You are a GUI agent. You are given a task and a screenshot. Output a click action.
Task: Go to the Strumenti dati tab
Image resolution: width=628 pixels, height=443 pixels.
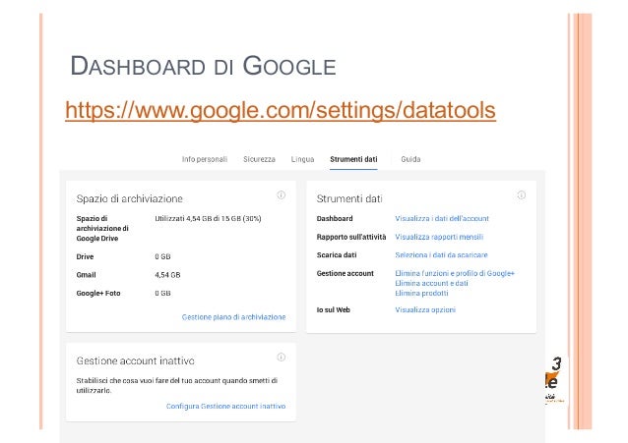(353, 159)
